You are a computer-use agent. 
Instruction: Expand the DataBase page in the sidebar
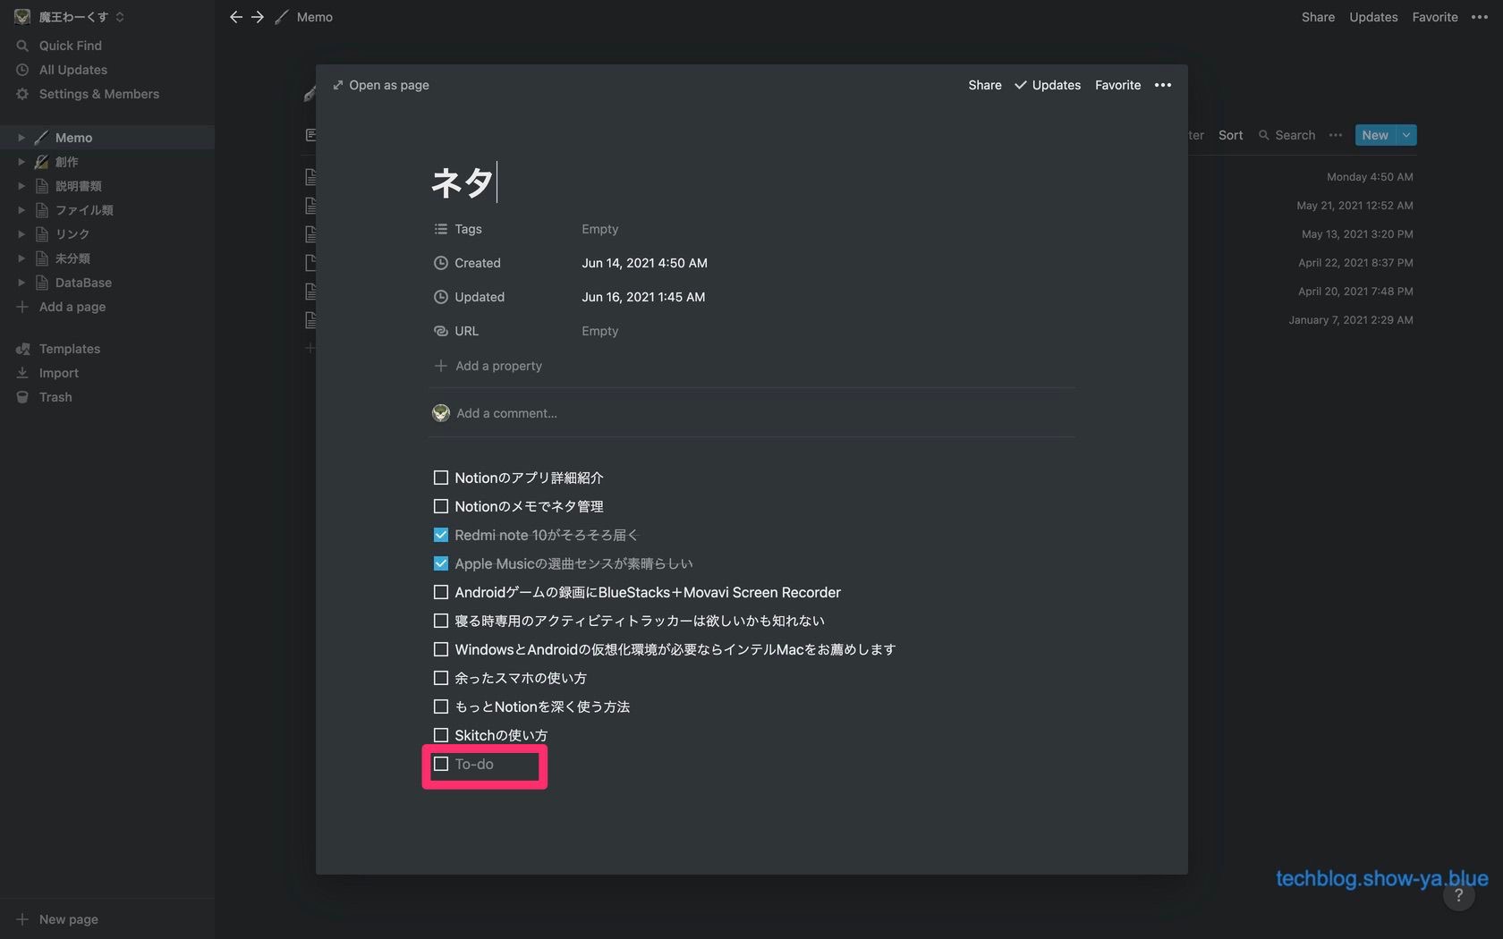click(21, 283)
